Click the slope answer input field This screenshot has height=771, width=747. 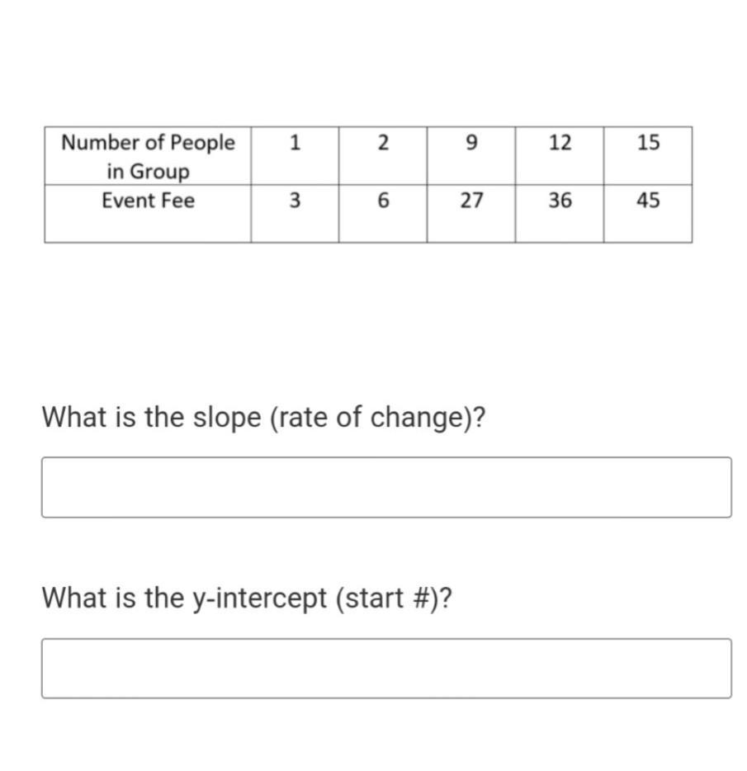click(386, 487)
